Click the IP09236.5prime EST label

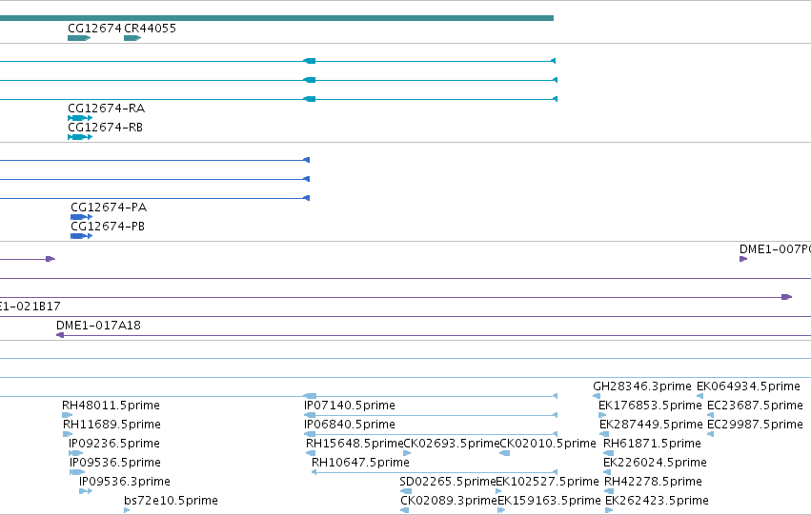pos(114,444)
